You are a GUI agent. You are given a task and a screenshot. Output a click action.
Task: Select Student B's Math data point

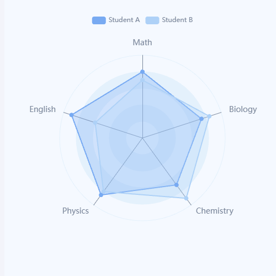142,80
